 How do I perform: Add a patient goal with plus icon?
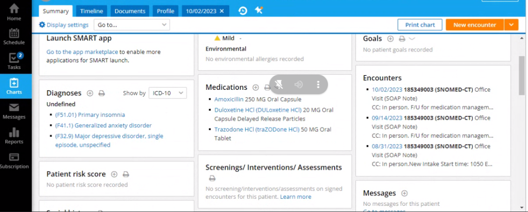tap(390, 39)
